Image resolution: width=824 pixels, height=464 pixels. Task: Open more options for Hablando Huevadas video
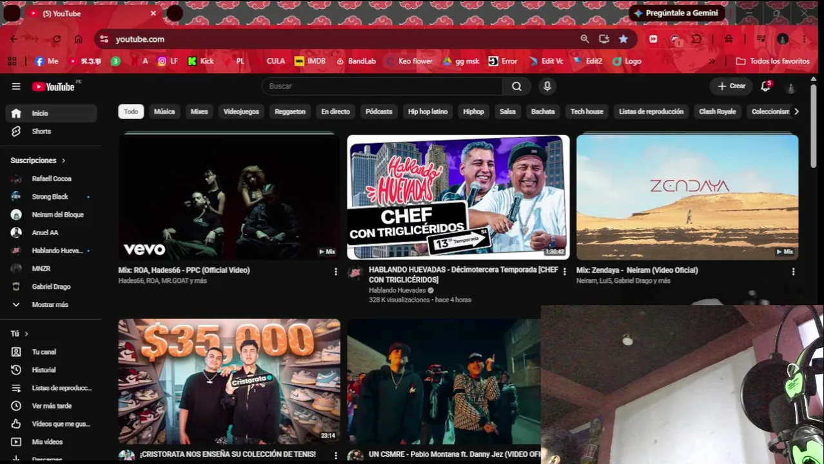coord(565,272)
